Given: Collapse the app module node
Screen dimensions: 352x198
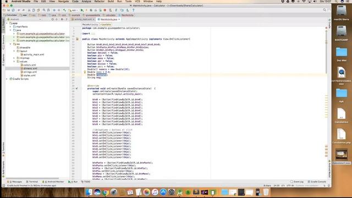Looking at the screenshot, I should click(x=7, y=23).
